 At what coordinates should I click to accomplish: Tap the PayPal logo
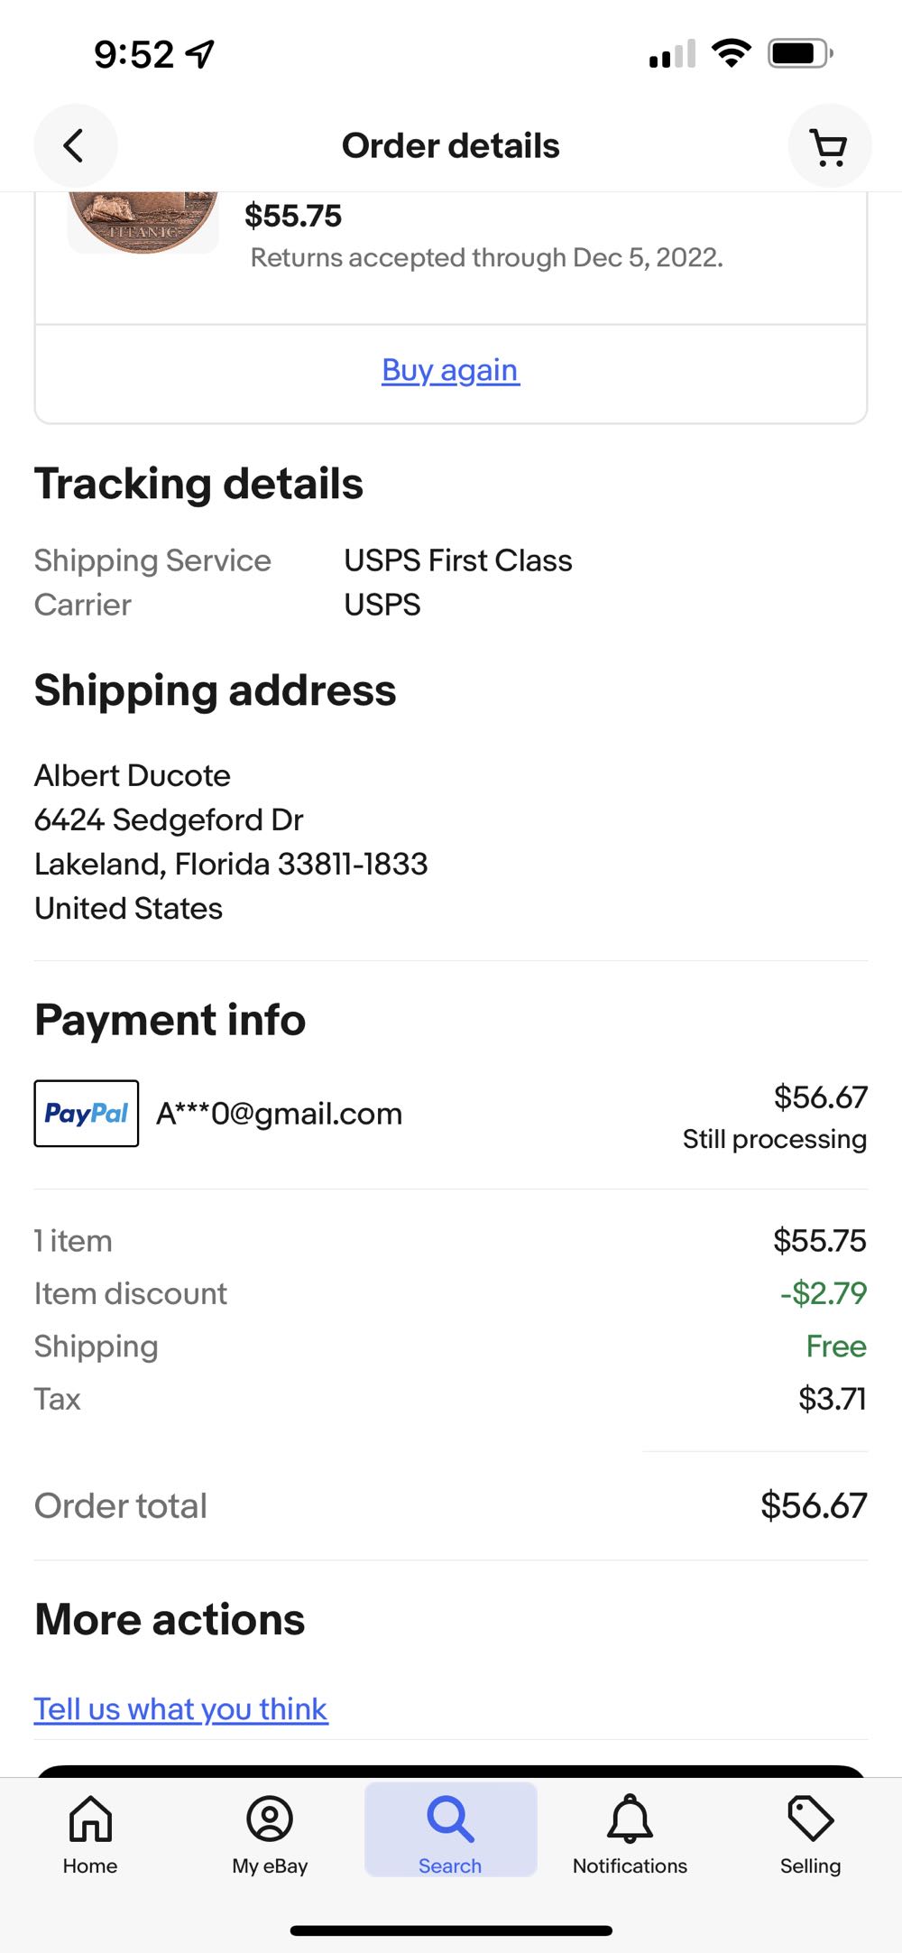click(87, 1114)
